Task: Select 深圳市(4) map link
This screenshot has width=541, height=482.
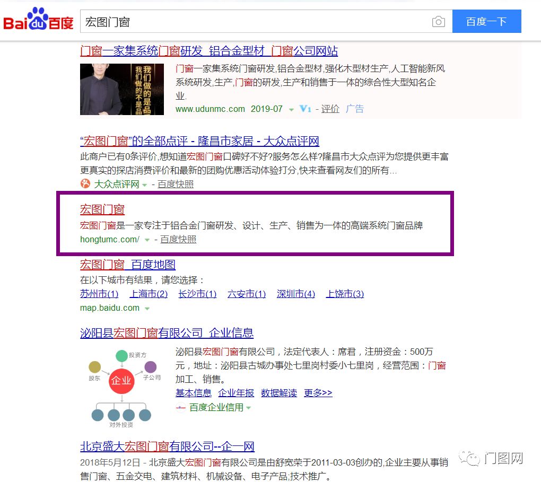Action: pyautogui.click(x=295, y=294)
